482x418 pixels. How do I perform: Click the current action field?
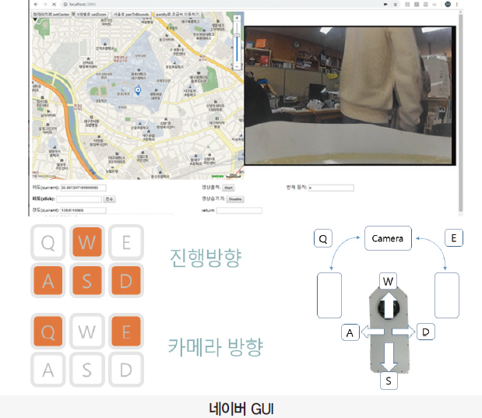[x=331, y=188]
